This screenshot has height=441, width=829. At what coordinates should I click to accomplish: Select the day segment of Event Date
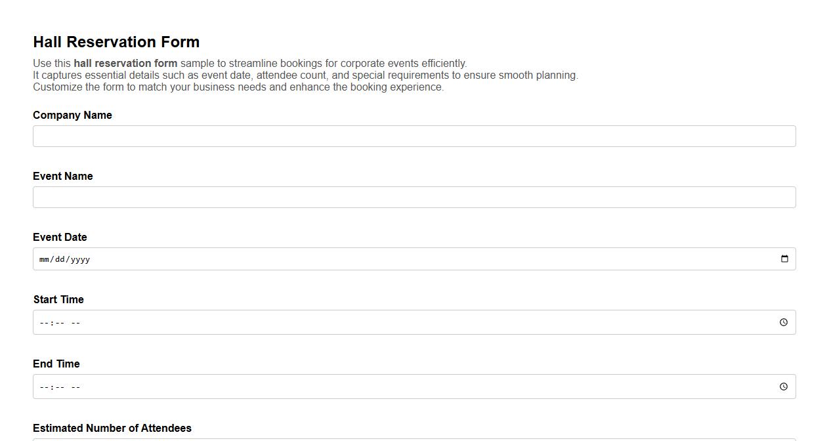(x=60, y=259)
